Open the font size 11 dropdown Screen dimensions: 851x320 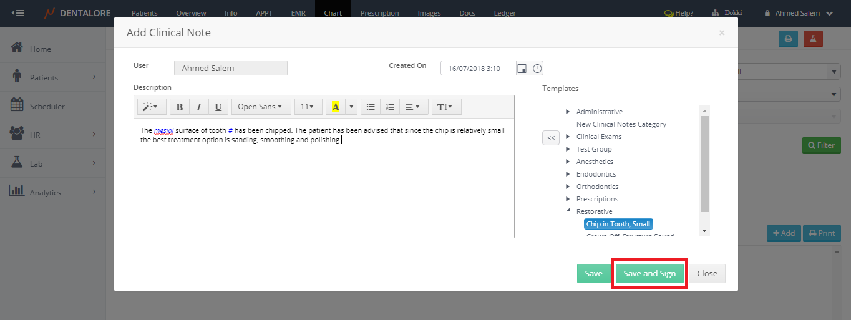[x=307, y=107]
